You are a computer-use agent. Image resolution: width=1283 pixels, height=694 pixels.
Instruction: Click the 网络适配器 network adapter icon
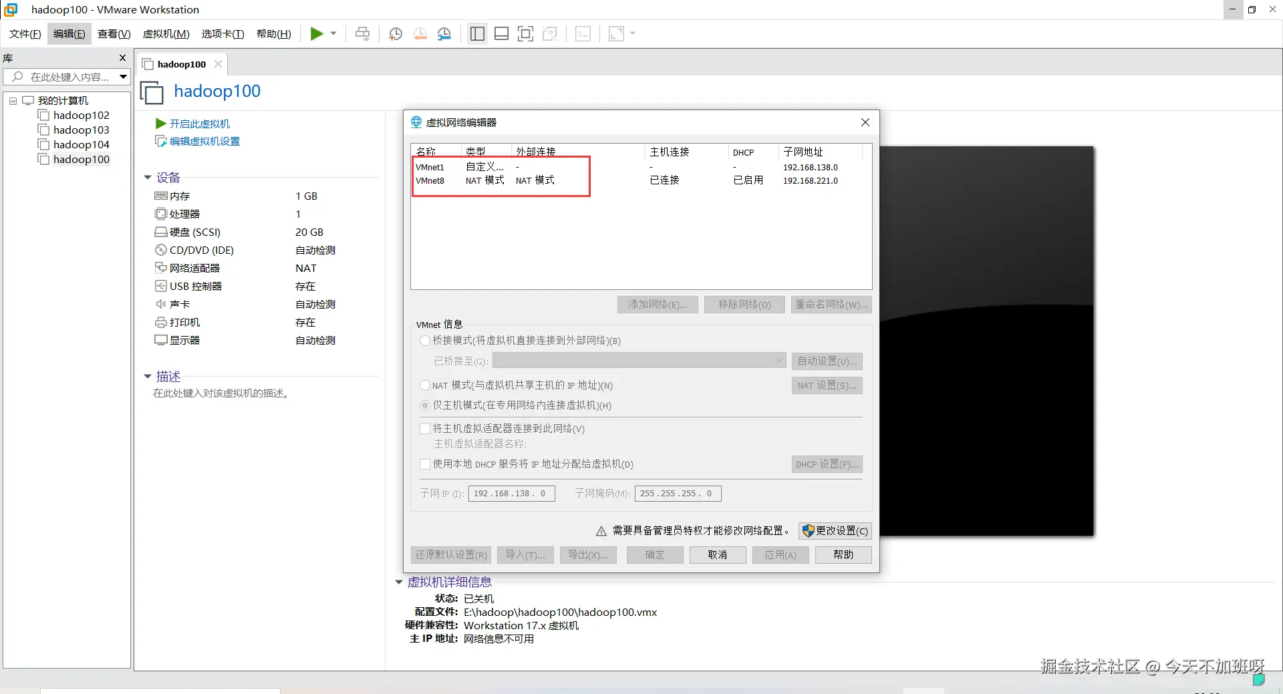(160, 268)
